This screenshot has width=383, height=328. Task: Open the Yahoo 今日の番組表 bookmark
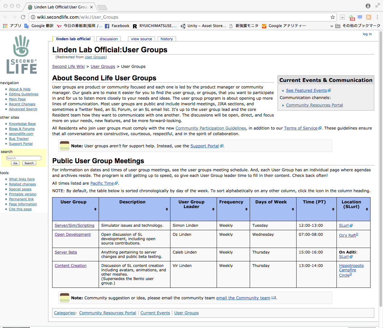pos(79,26)
